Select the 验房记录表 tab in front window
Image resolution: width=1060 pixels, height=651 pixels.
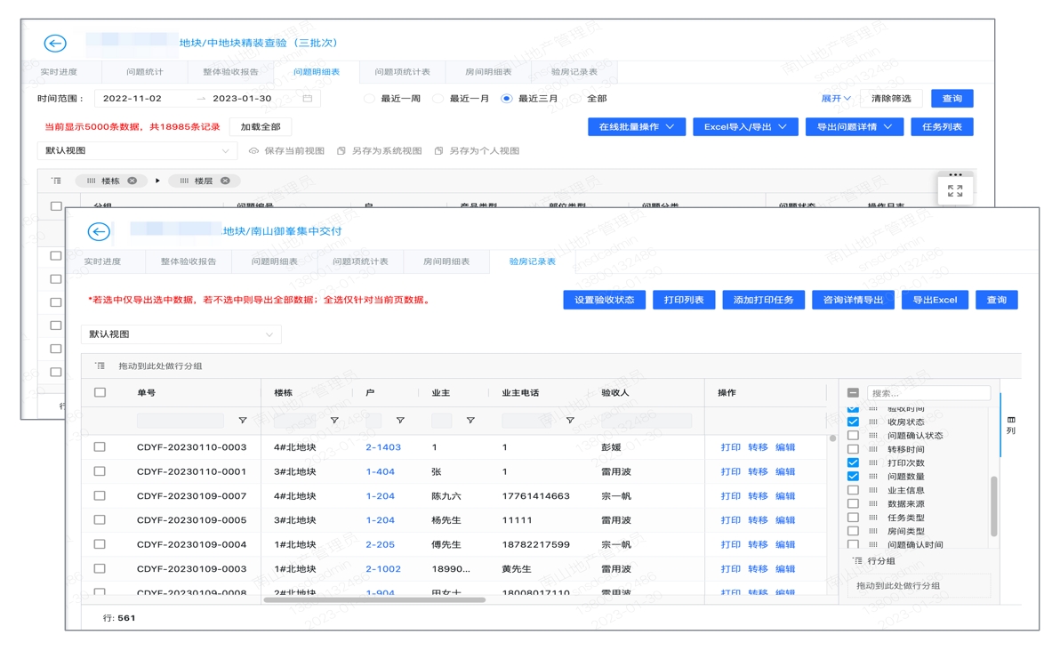click(x=532, y=261)
